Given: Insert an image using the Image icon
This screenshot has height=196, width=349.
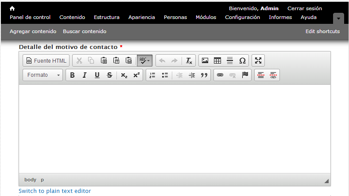Looking at the screenshot, I should coord(205,60).
